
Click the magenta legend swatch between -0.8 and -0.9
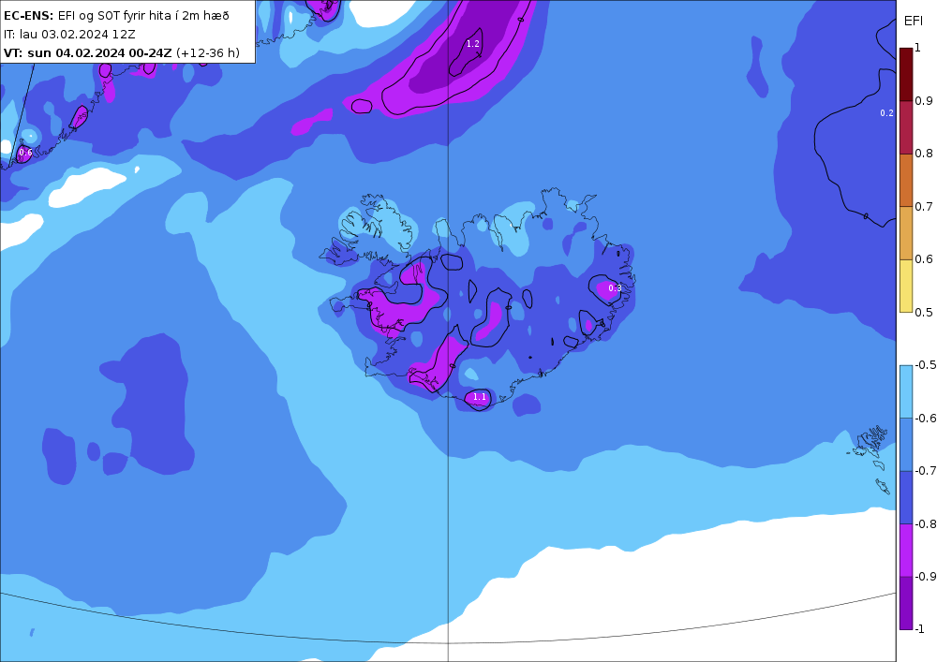[x=906, y=550]
